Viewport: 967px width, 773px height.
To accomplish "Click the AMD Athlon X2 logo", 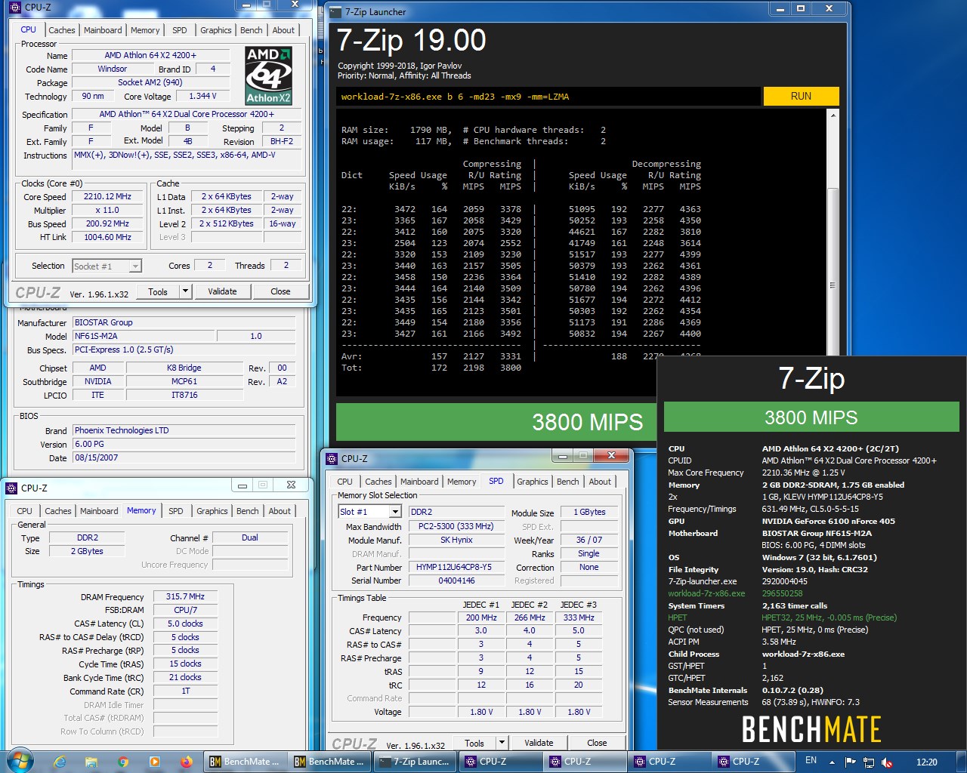I will click(269, 75).
